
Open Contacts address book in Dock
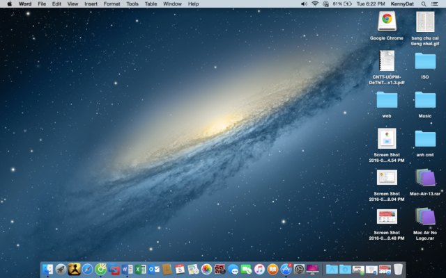tap(167, 269)
